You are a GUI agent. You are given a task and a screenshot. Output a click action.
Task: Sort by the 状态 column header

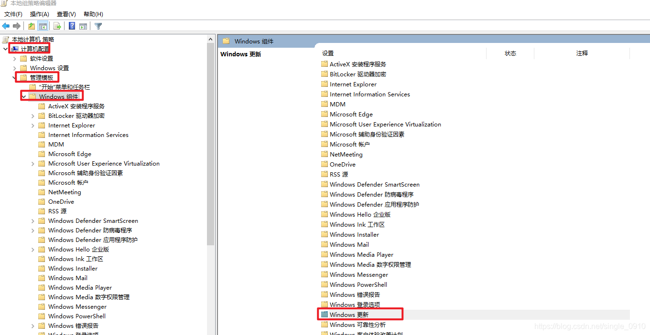tap(510, 53)
